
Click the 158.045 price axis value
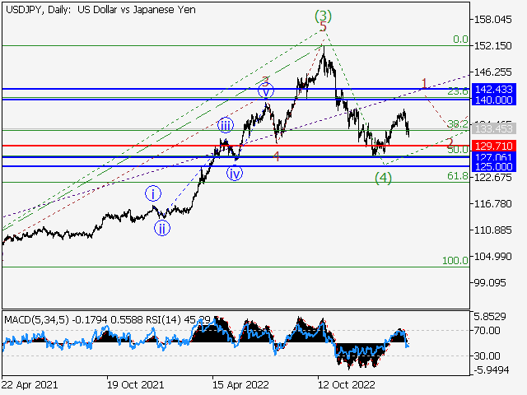coord(492,20)
